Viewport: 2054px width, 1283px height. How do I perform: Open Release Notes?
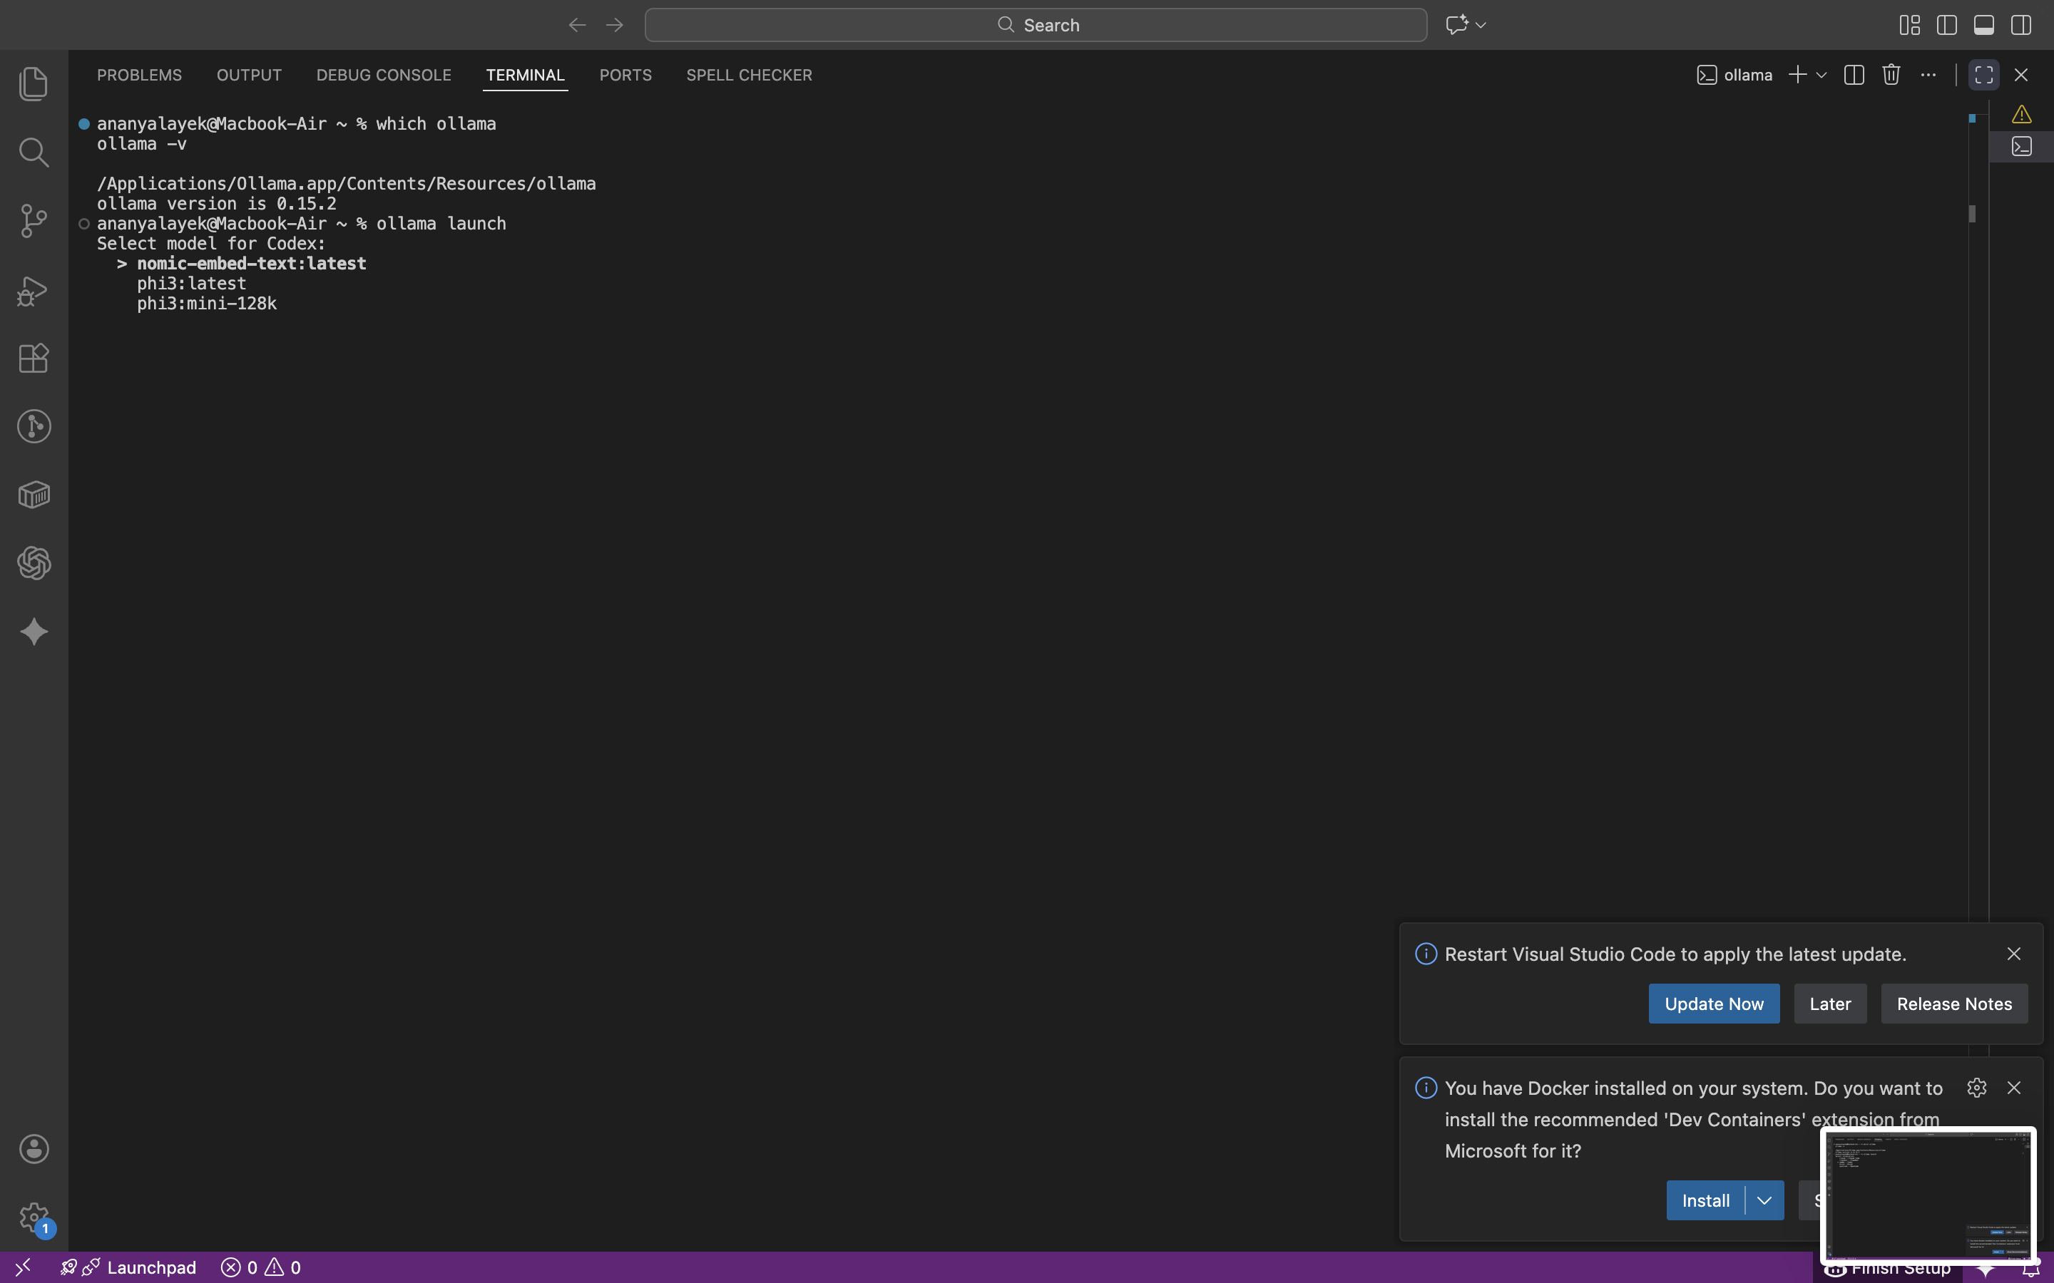coord(1954,1004)
